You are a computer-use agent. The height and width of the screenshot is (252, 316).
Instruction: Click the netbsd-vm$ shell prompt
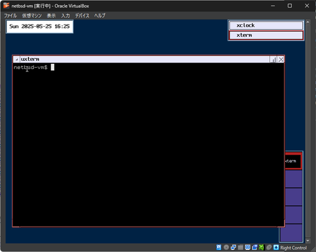30,67
